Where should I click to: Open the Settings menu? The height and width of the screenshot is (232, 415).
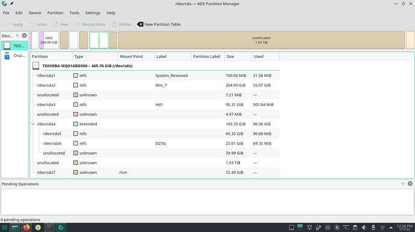click(x=93, y=13)
